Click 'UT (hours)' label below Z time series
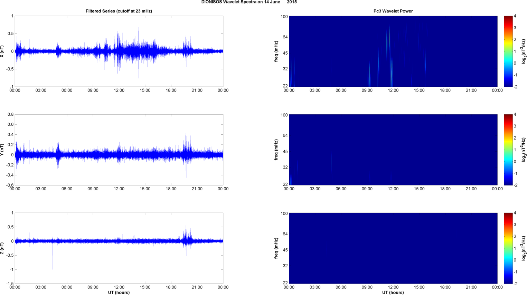 [119, 293]
